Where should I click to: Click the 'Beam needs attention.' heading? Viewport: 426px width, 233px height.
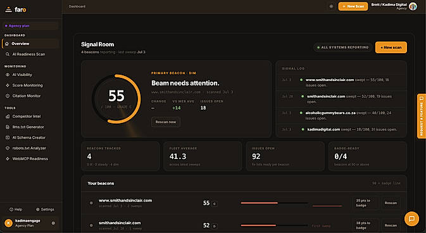185,83
